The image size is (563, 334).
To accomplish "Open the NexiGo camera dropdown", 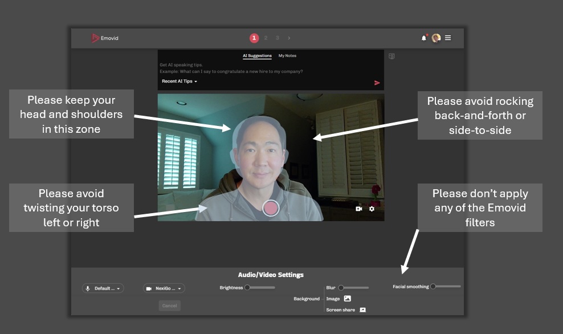I will click(164, 288).
